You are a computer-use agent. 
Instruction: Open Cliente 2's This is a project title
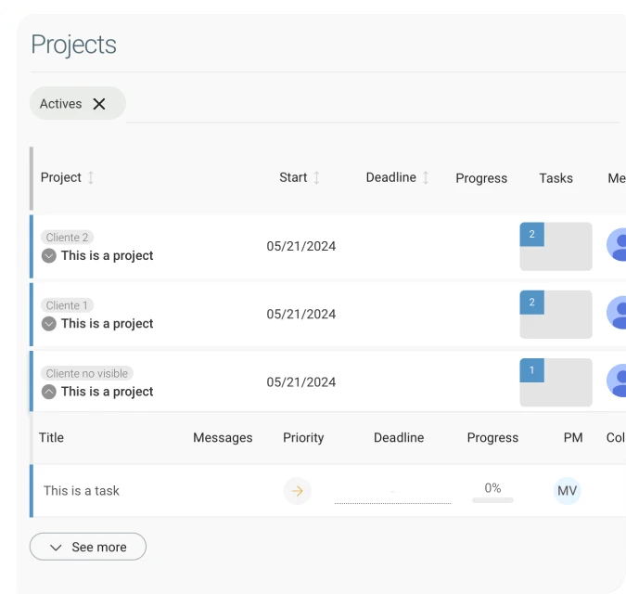pos(107,255)
